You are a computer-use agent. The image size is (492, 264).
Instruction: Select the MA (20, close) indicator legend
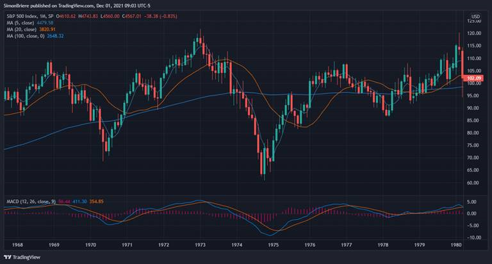coord(20,29)
